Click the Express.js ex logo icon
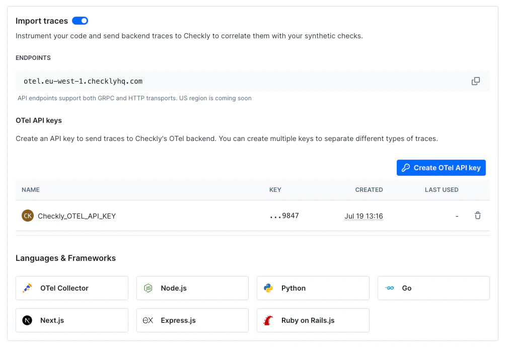 point(148,320)
